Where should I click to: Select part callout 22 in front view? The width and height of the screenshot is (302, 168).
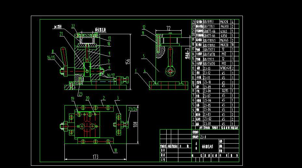click(73, 26)
